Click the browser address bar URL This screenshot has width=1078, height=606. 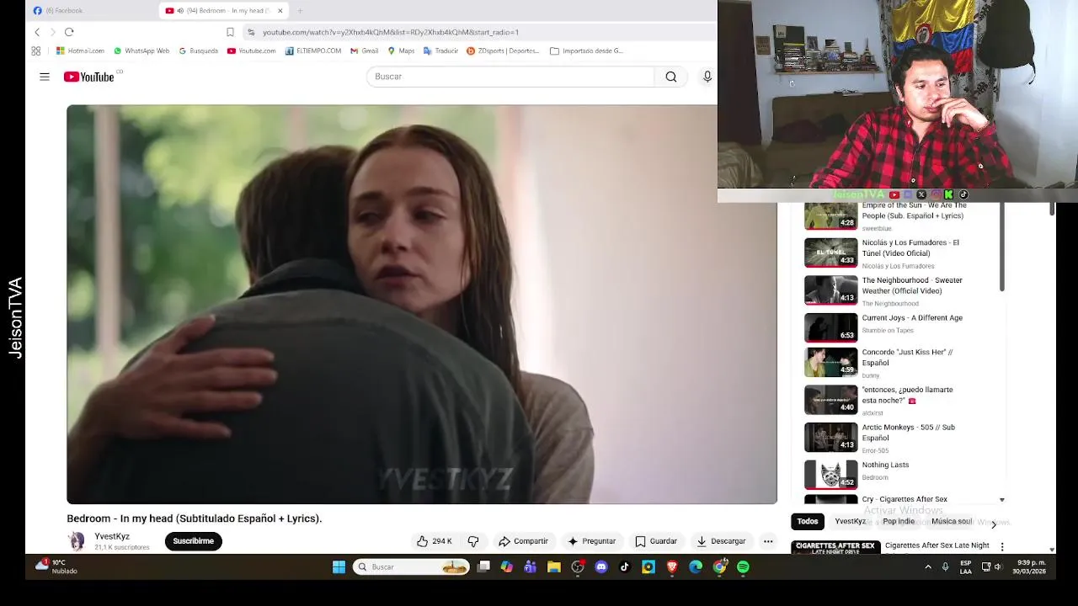click(391, 32)
